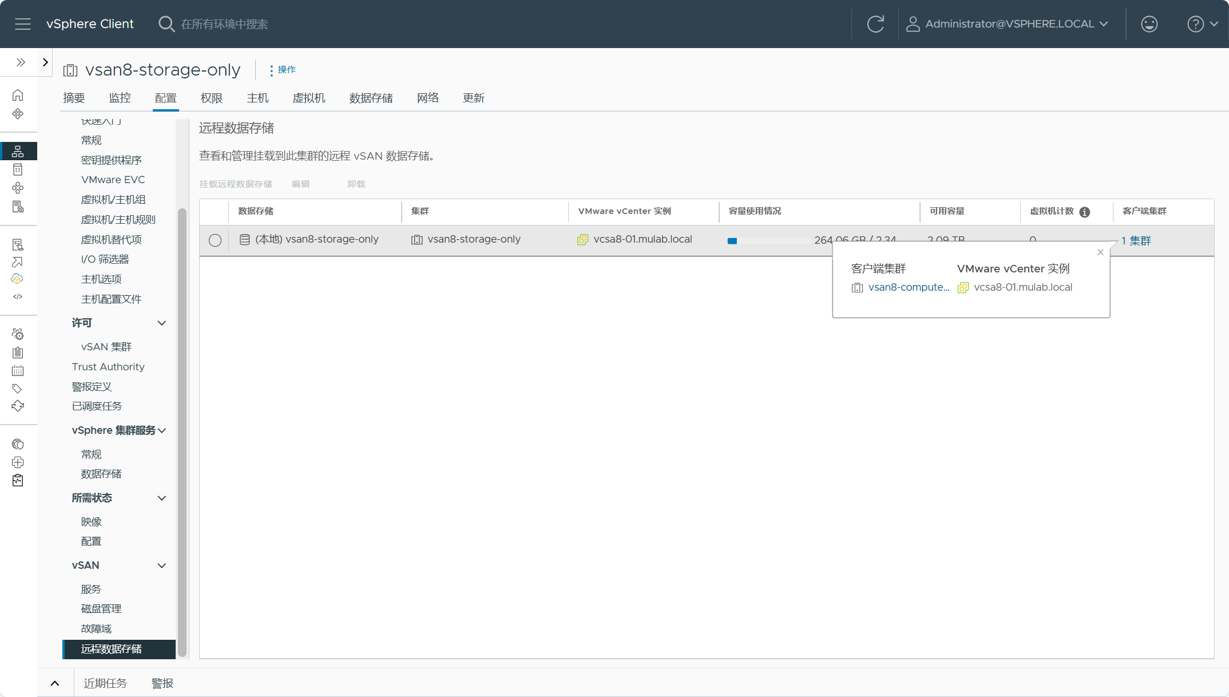Screen dimensions: 1229x697
Task: Select 远程数据存储 in vSAN menu
Action: click(119, 649)
